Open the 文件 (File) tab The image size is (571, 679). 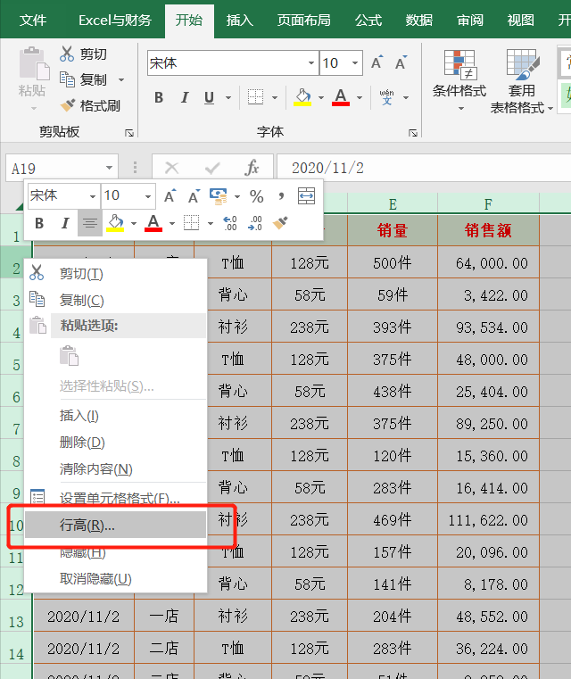click(x=33, y=21)
